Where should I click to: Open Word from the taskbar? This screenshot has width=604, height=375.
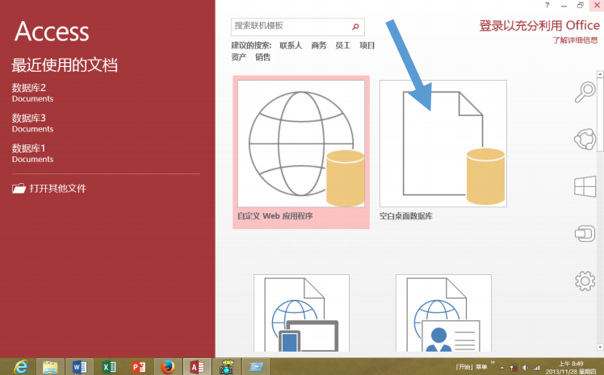(80, 367)
